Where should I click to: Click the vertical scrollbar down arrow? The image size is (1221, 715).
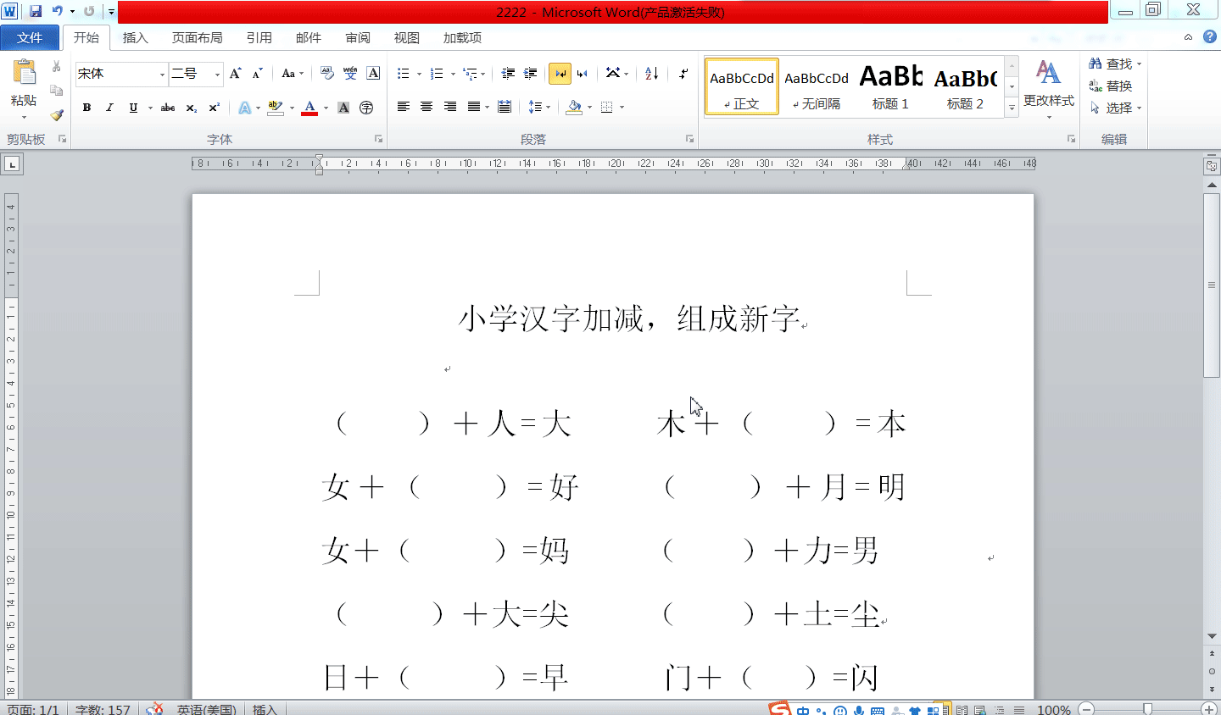click(1212, 636)
